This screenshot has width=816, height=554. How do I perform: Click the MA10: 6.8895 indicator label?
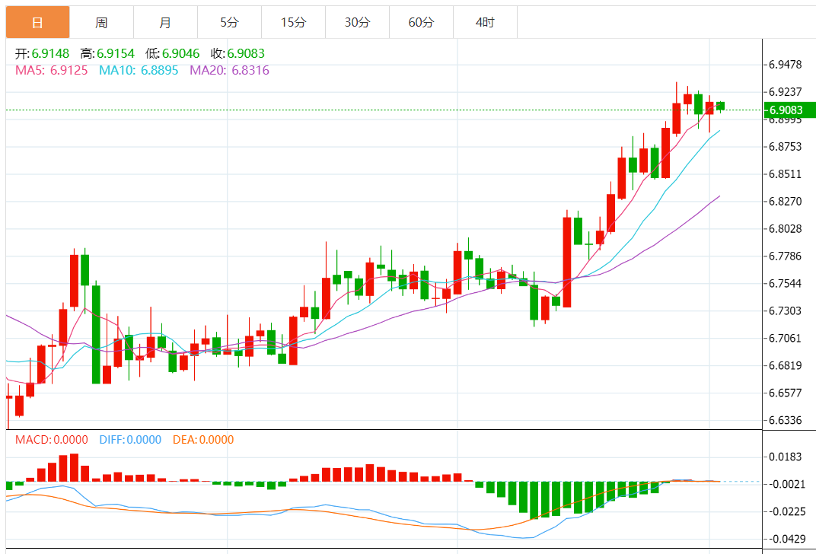pyautogui.click(x=139, y=70)
